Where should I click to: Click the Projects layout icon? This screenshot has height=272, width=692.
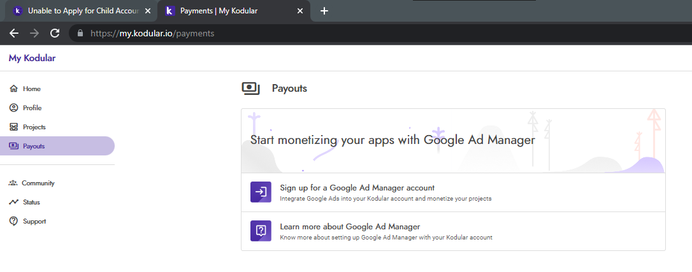[x=13, y=127]
